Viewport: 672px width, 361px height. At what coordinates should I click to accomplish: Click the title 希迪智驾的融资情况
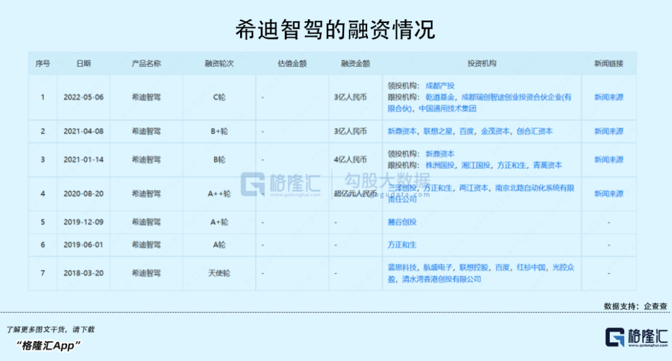(x=335, y=30)
